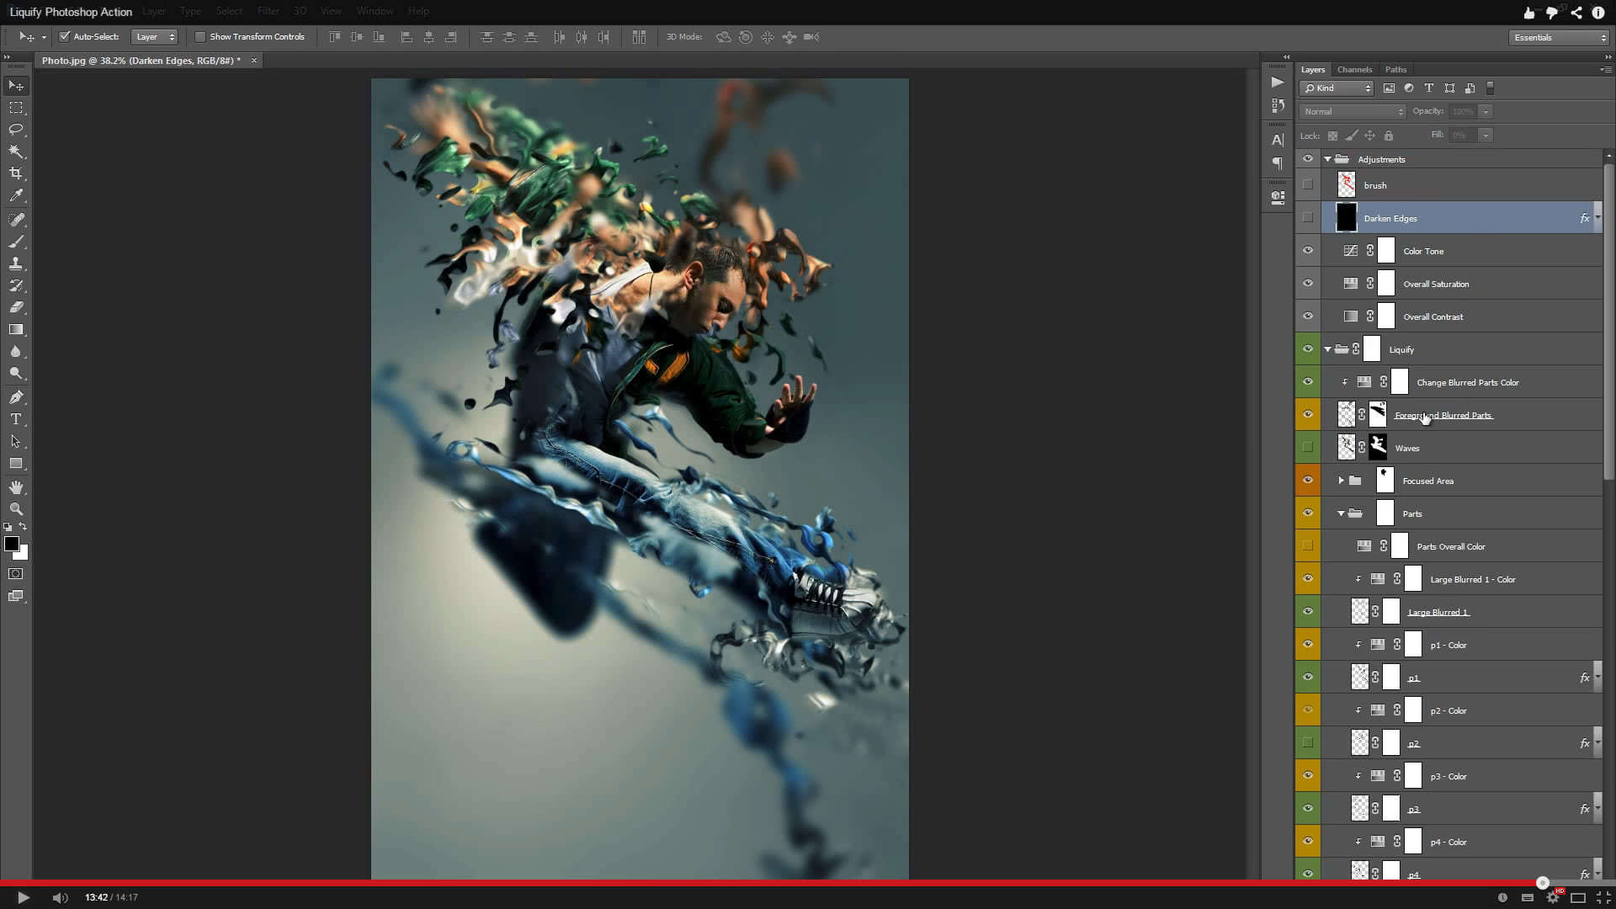Viewport: 1616px width, 909px height.
Task: Switch to the Channels tab
Action: click(1354, 70)
